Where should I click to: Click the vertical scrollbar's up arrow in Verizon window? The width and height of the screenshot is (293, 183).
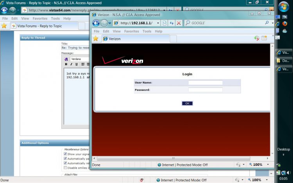272,46
